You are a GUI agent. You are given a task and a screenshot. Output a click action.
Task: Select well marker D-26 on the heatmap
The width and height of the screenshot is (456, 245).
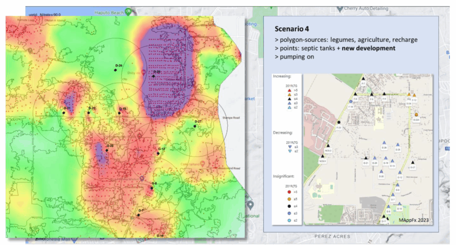coord(114,70)
